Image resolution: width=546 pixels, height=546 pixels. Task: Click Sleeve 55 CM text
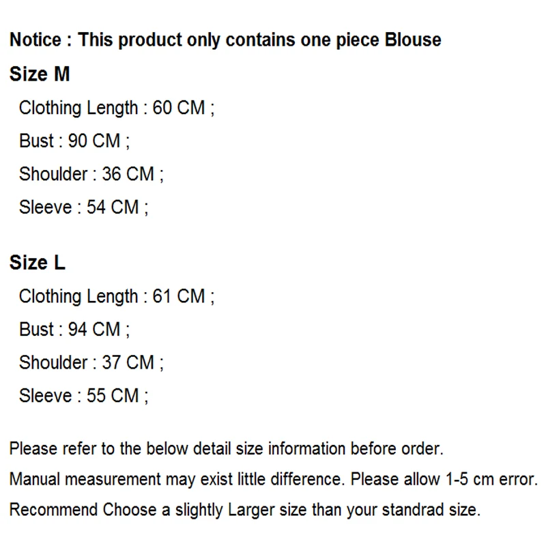click(x=83, y=395)
